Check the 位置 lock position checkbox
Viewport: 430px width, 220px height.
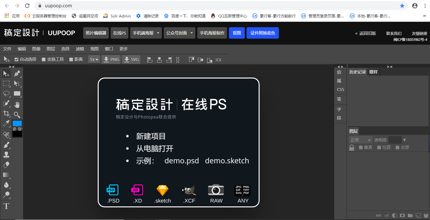tap(379, 147)
